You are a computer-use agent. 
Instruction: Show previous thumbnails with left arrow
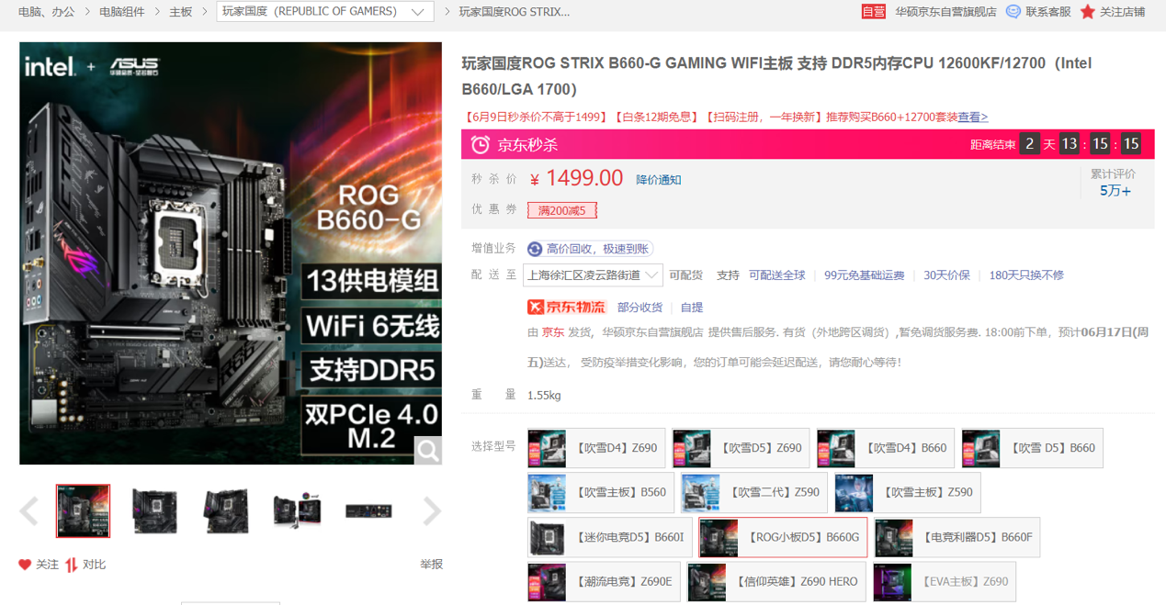pos(29,511)
